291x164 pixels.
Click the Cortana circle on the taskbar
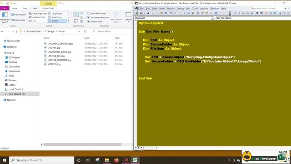[79, 160]
